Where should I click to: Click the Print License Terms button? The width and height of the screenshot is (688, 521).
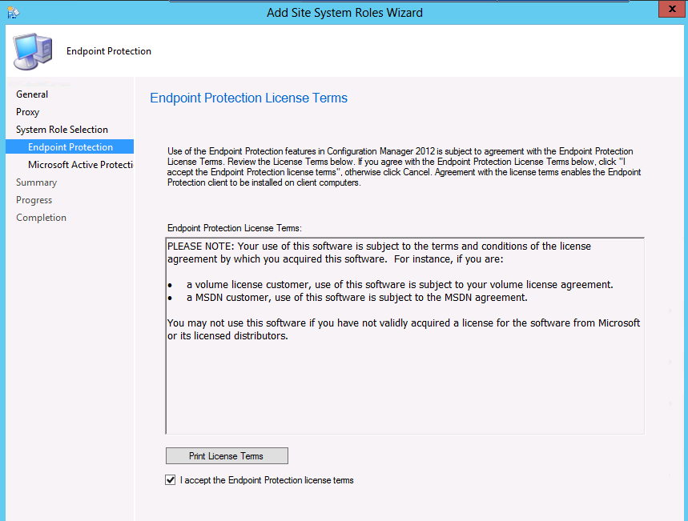227,456
